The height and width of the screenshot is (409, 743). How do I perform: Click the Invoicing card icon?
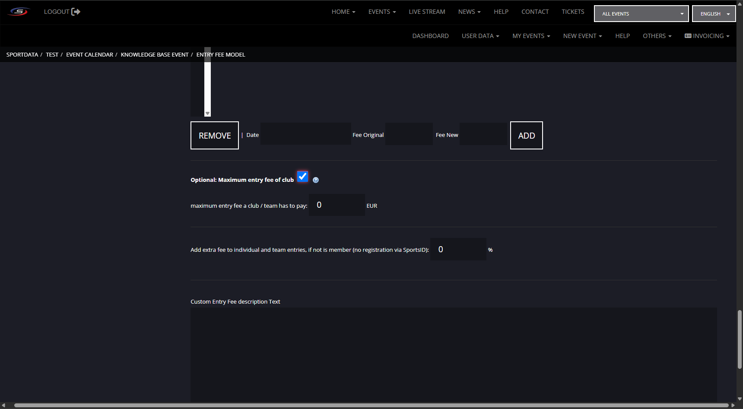(688, 36)
